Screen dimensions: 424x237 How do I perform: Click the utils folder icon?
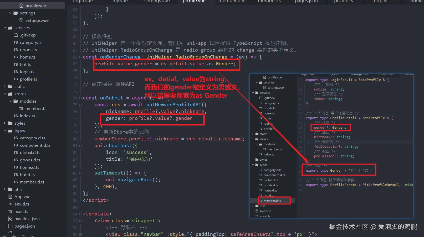point(10,189)
